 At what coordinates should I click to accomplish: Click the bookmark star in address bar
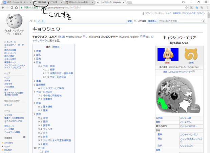pos(187,7)
